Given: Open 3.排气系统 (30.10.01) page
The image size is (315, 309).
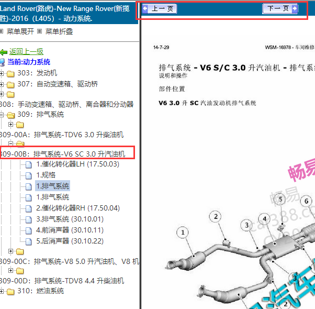Looking at the screenshot, I should (70, 219).
